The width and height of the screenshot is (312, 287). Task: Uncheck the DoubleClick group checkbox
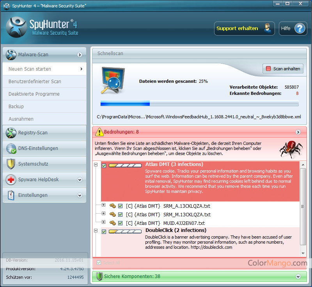tap(104, 232)
